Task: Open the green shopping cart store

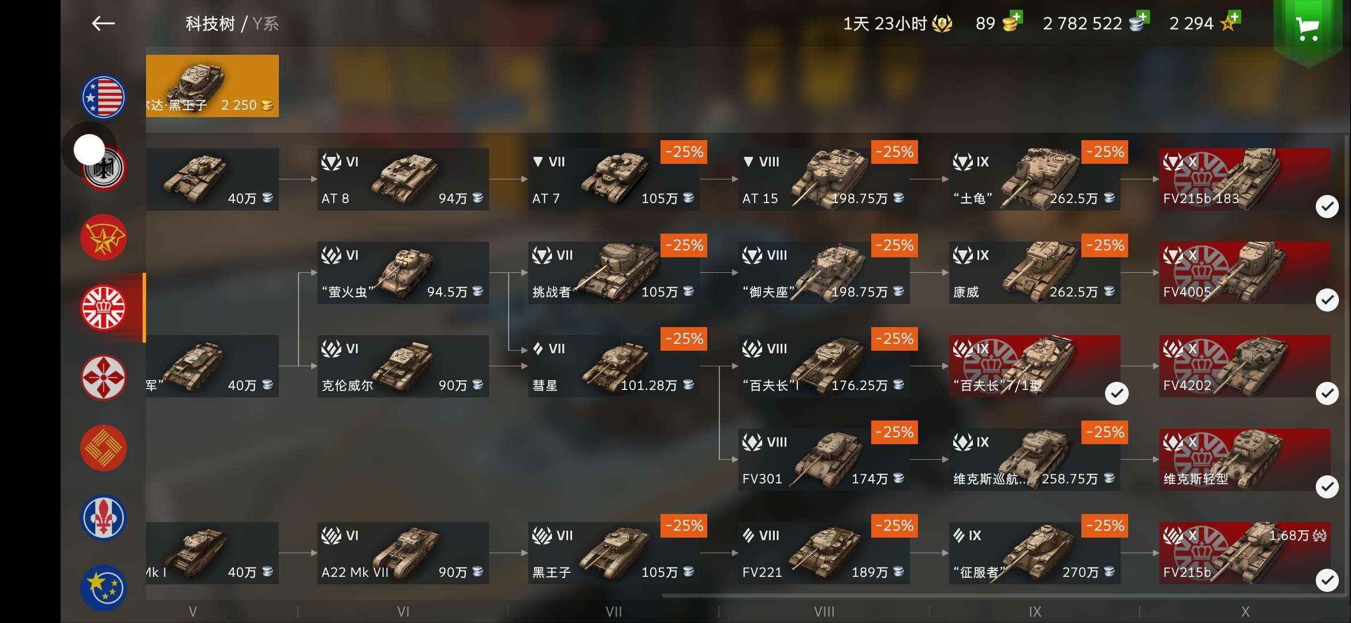Action: tap(1307, 29)
